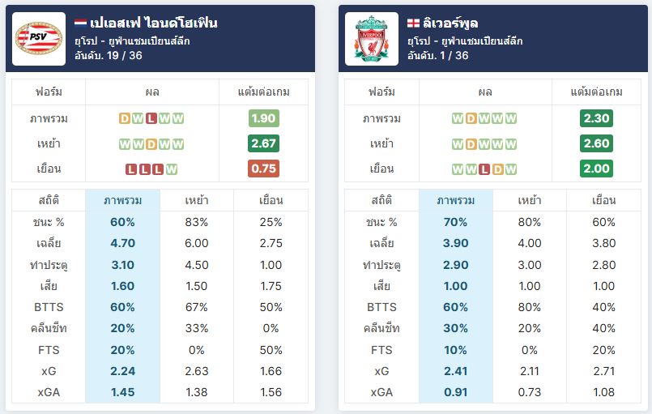Click Liverpool league link ยูฟ่าแชมเปียนส์ลีก

[482, 41]
